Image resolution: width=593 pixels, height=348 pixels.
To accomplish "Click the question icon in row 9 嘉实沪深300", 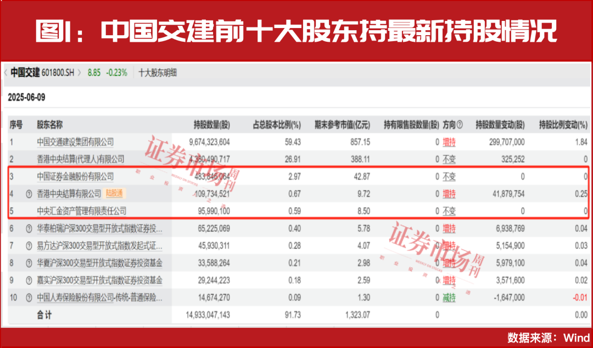I will [29, 280].
